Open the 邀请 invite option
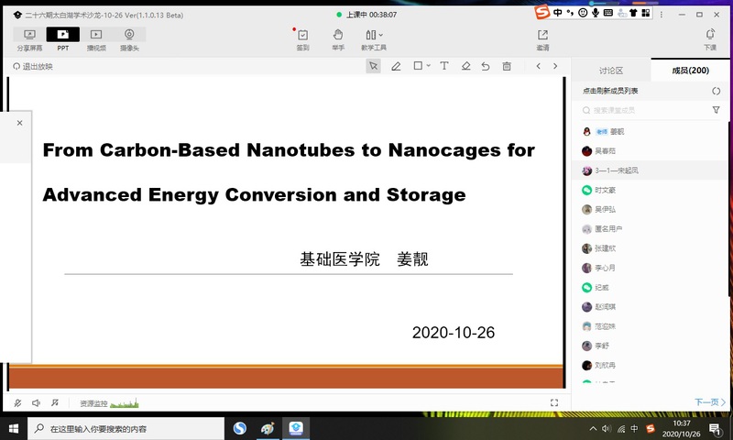The image size is (733, 440). pos(542,38)
